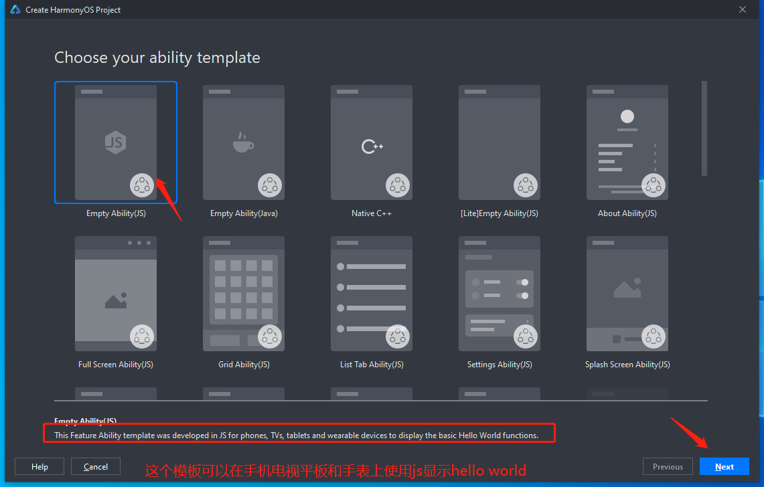Select the About Ability(JS) template thumbnail
Viewport: 764px width, 487px height.
point(627,142)
